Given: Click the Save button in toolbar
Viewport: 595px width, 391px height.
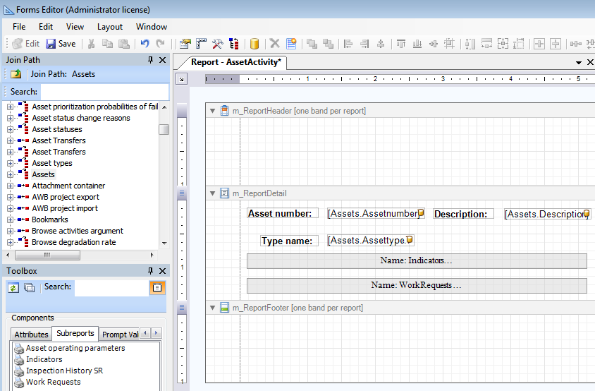Looking at the screenshot, I should 61,44.
